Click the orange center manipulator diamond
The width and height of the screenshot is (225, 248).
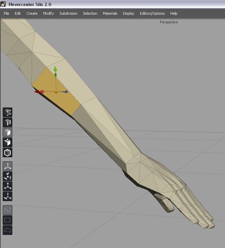coord(56,92)
